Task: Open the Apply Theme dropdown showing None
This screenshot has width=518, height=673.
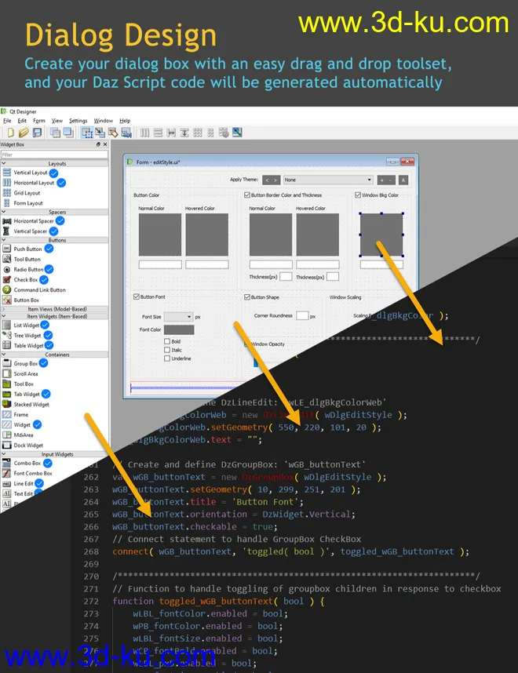Action: (x=328, y=180)
